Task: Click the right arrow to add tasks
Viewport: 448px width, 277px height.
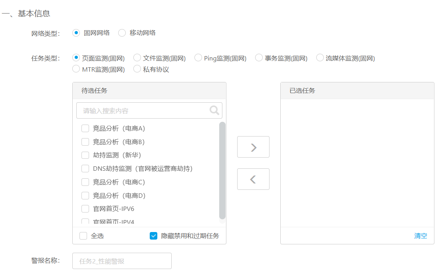Action: (253, 147)
